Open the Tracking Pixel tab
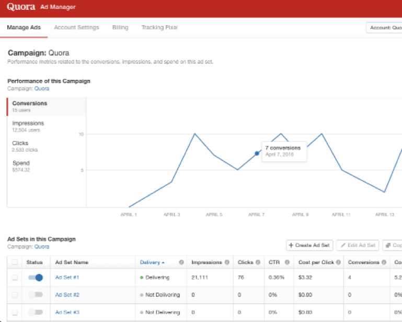This screenshot has width=402, height=322. point(159,27)
